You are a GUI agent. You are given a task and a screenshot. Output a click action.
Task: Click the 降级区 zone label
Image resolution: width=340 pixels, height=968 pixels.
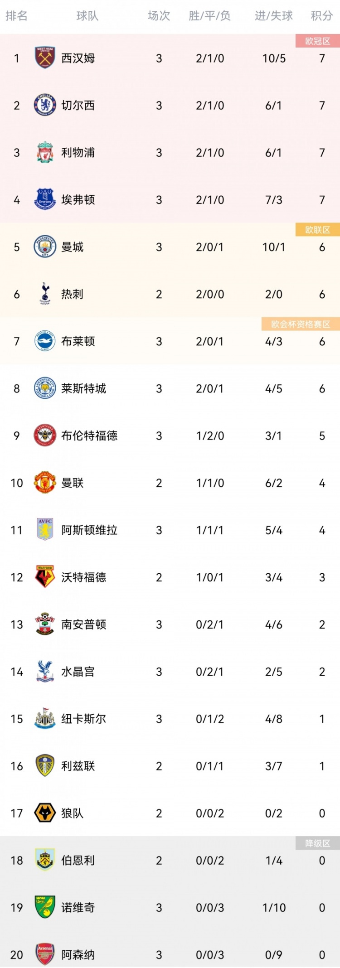click(x=318, y=843)
